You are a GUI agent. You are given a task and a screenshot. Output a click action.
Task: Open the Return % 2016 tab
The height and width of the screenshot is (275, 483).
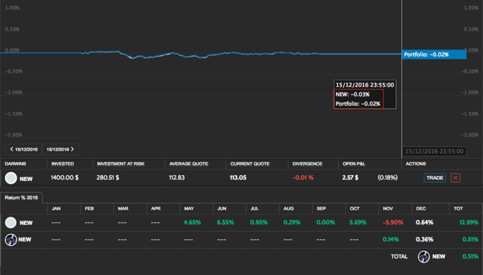pyautogui.click(x=22, y=198)
